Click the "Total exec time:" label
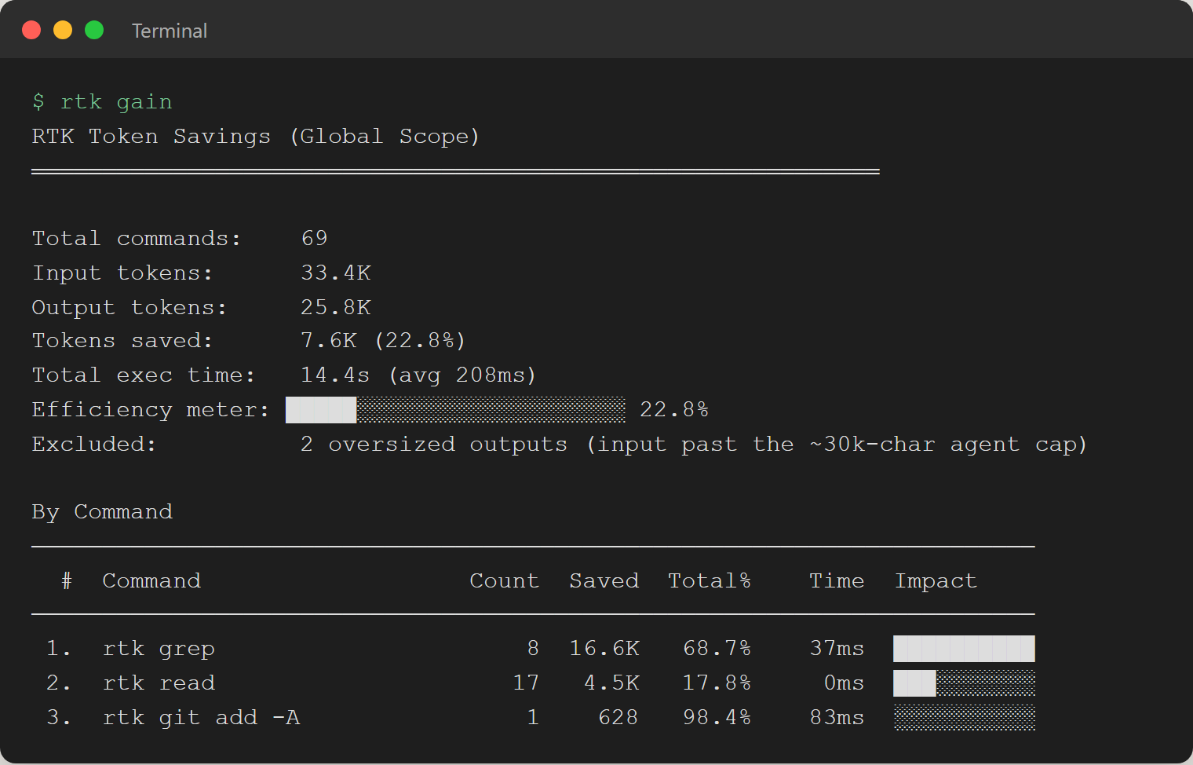This screenshot has width=1193, height=765. (144, 375)
